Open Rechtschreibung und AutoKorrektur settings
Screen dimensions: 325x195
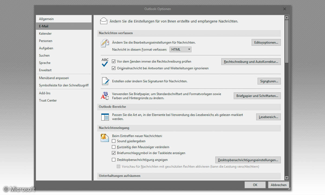click(x=251, y=61)
